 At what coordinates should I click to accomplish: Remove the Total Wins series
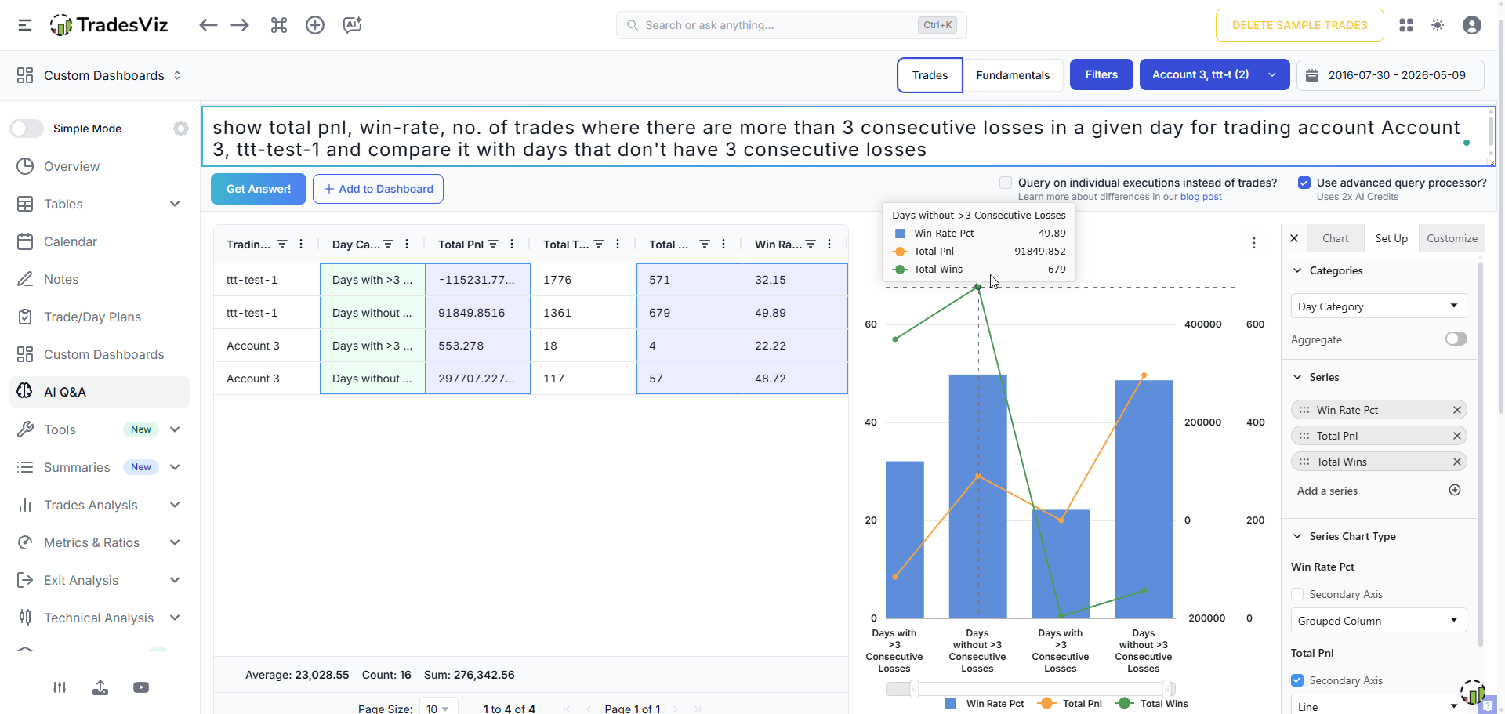tap(1457, 462)
